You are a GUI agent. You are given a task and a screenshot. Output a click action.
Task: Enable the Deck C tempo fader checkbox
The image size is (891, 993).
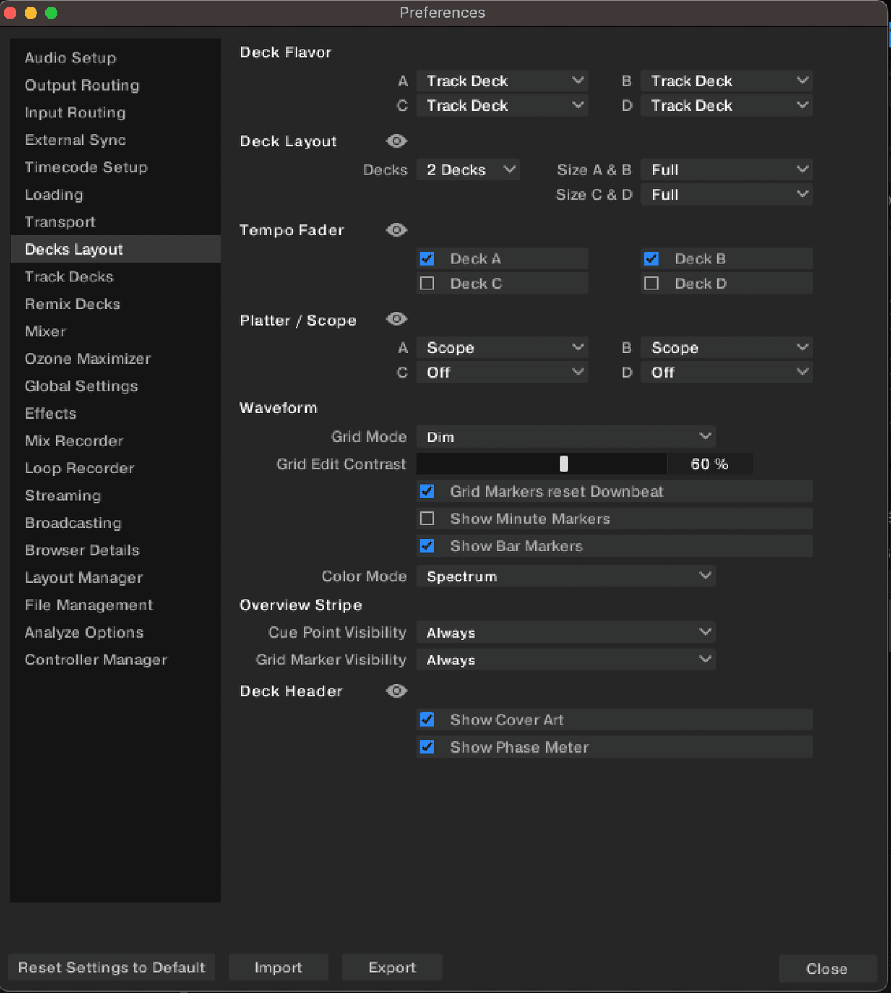coord(427,284)
